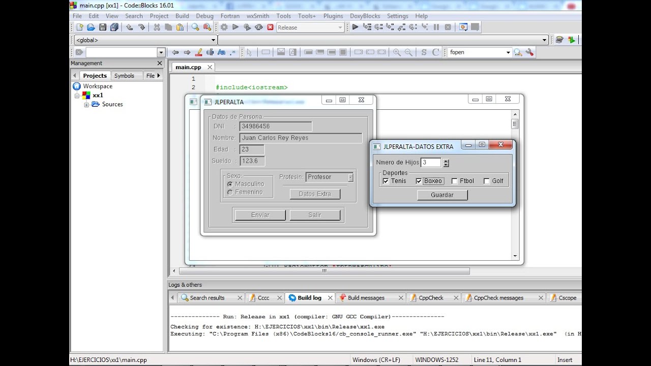This screenshot has width=651, height=366.
Task: Create a new file via toolbar icon
Action: coord(80,27)
